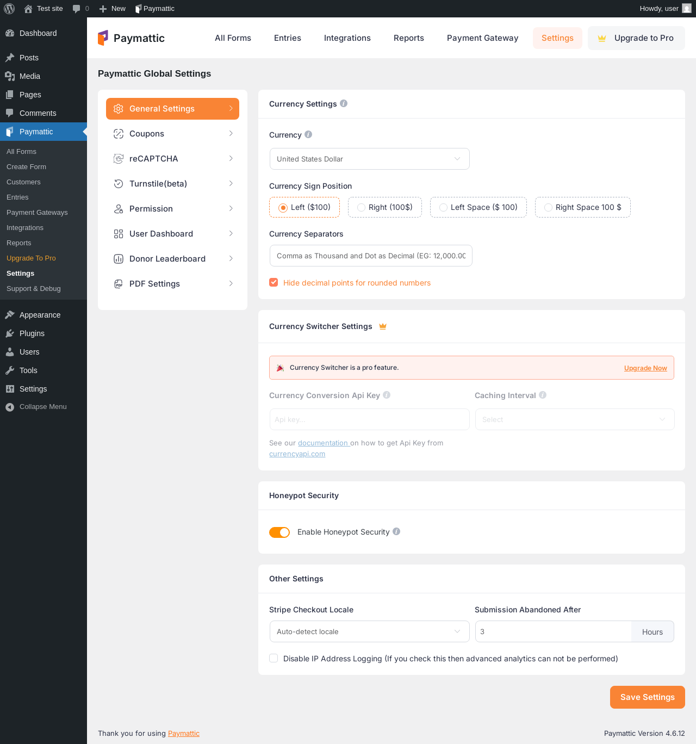Expand Donor Leaderboard settings chevron
696x744 pixels.
pyautogui.click(x=231, y=259)
